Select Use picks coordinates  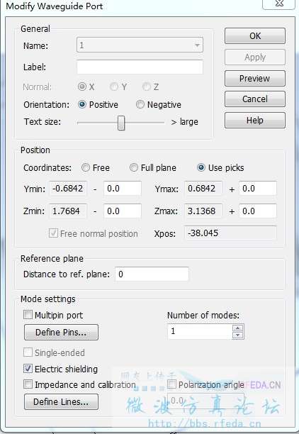201,167
